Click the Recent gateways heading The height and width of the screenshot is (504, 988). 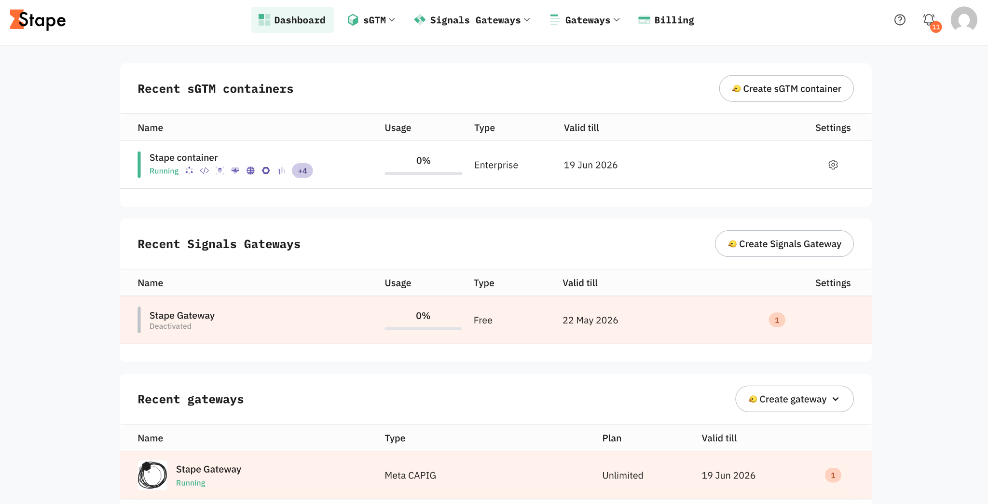point(191,399)
